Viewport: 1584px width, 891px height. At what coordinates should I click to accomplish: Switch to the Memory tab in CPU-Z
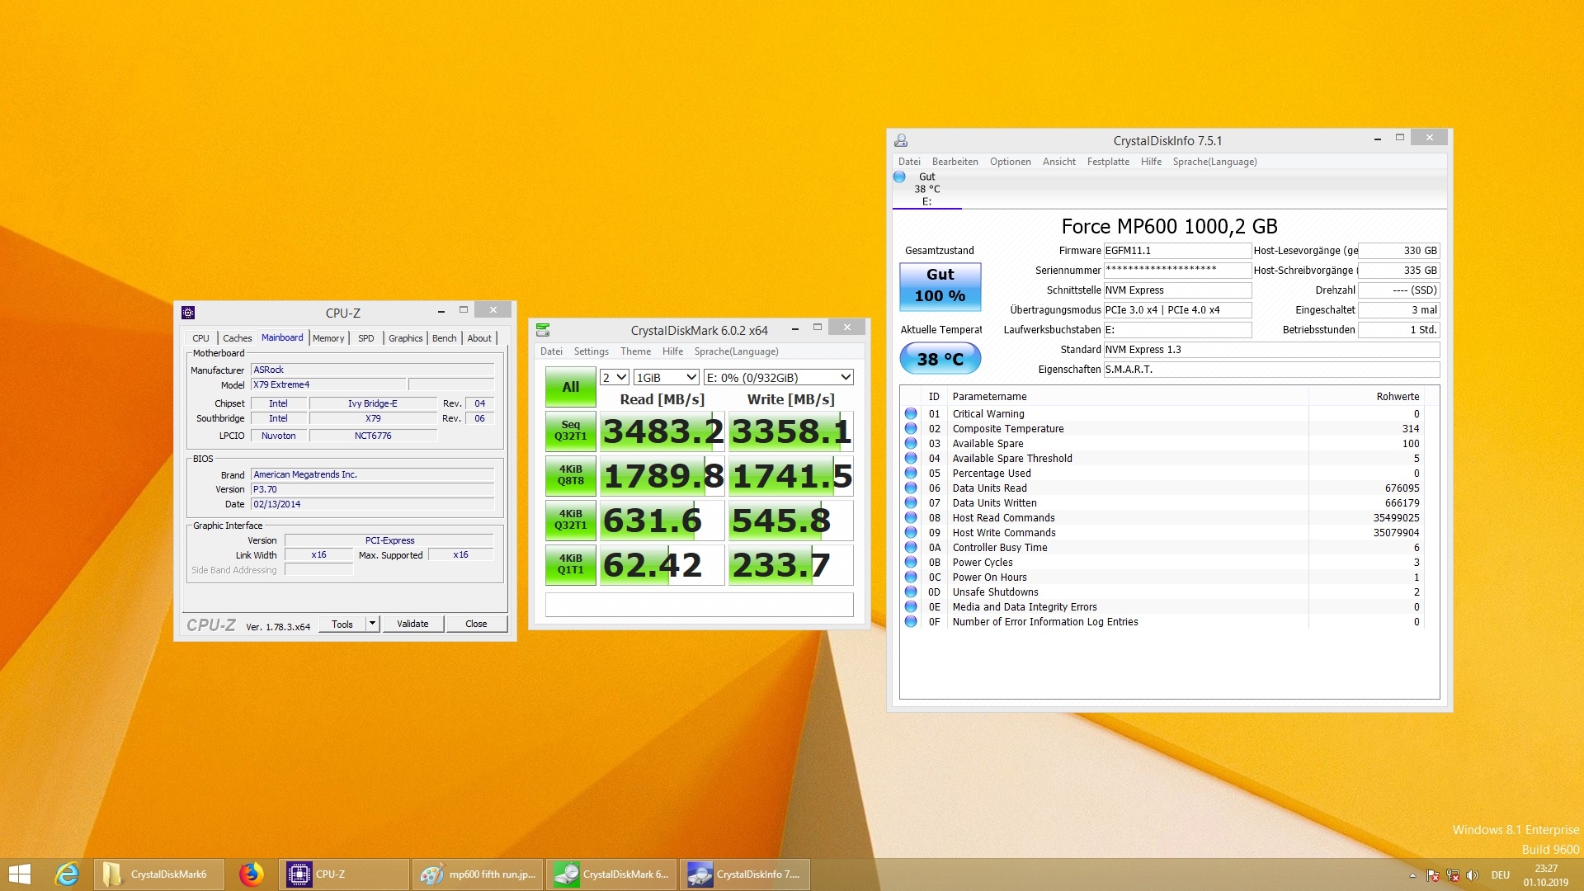328,338
